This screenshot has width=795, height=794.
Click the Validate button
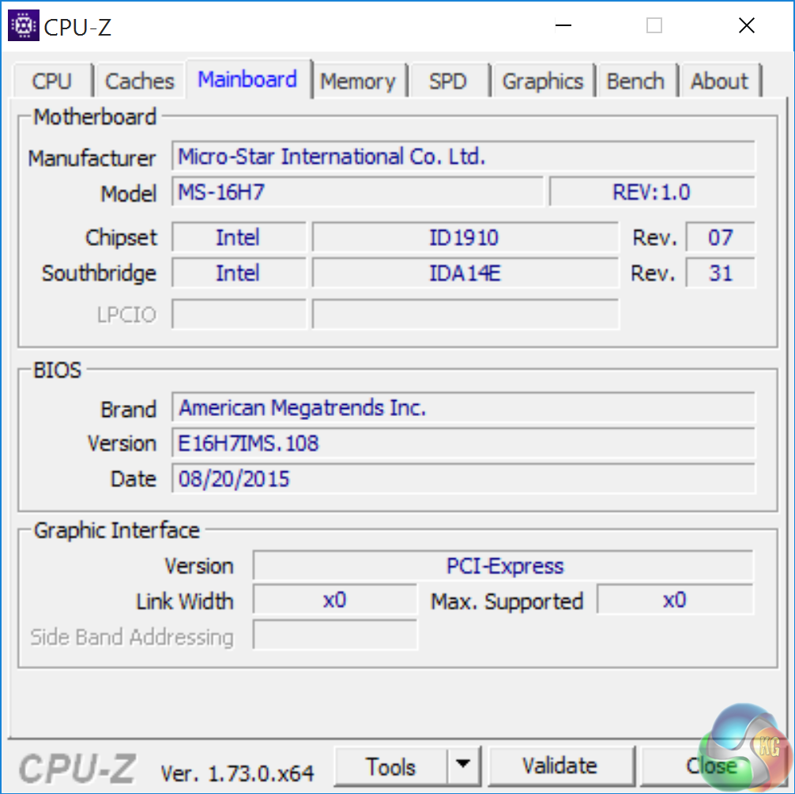561,766
